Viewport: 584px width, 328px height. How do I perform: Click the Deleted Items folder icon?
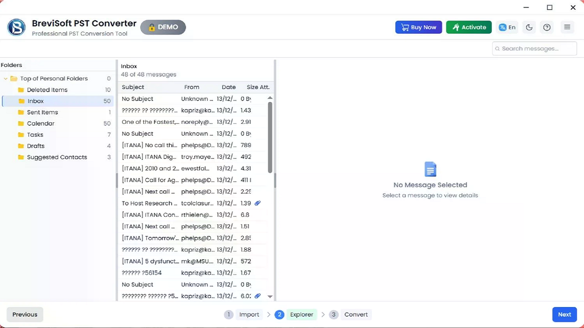coord(21,90)
